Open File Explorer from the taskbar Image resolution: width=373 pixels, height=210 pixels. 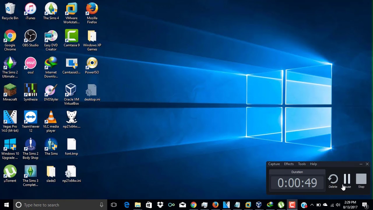(138, 205)
